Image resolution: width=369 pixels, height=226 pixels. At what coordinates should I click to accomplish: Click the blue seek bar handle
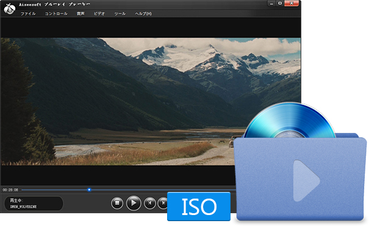click(89, 189)
